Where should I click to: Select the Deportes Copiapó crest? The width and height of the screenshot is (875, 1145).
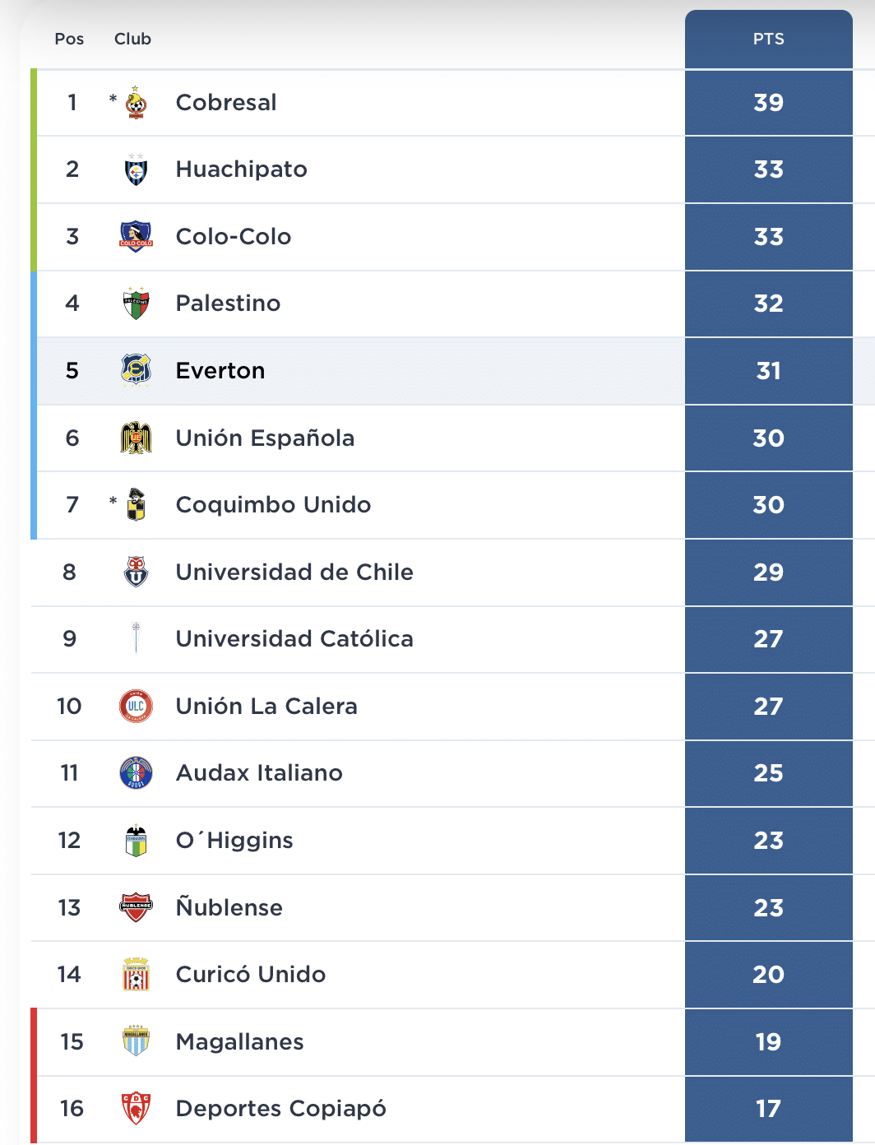(136, 1108)
